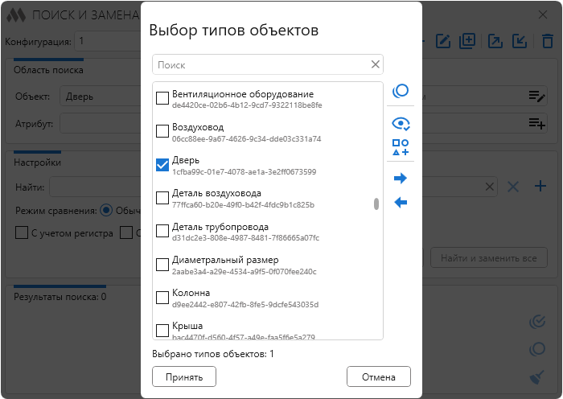Viewport: 563px width, 399px height.
Task: Click the blue left arrow icon
Action: 401,203
